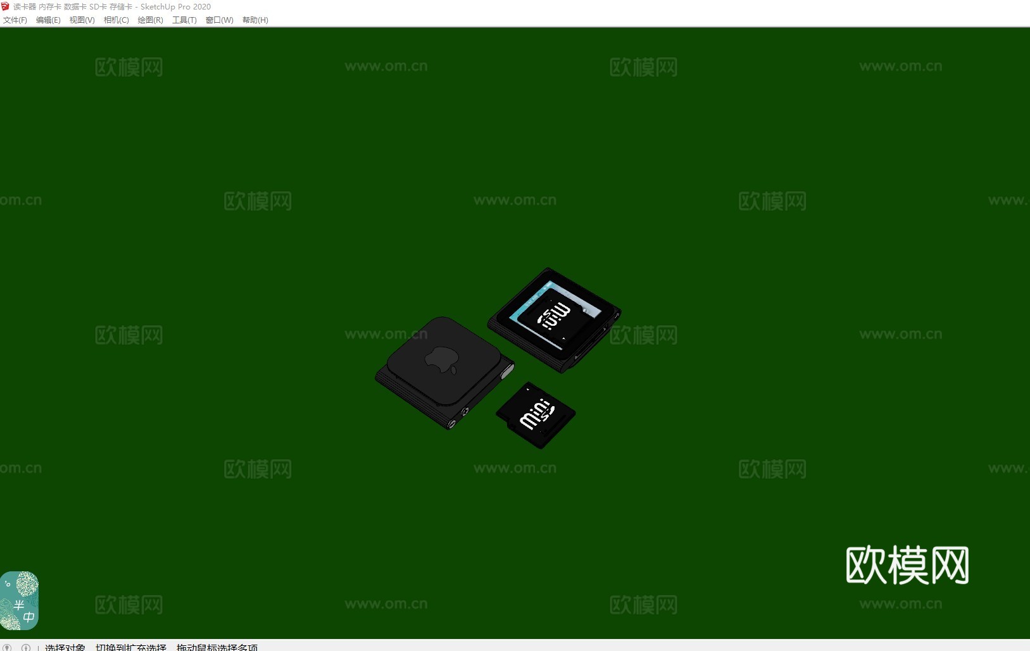1030x651 pixels.
Task: Select the standalone mini SD card model
Action: coord(536,415)
